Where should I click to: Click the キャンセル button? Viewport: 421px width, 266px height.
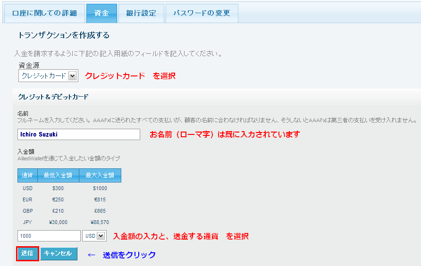pos(59,254)
